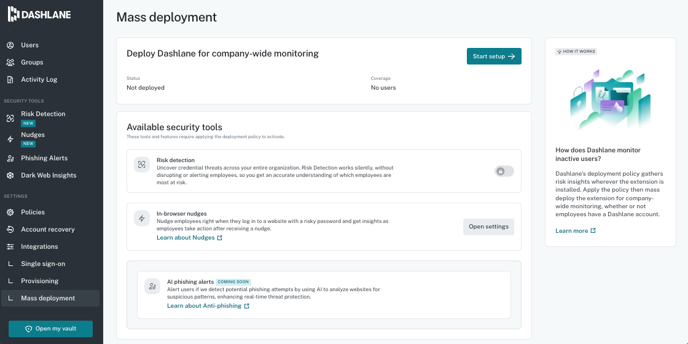Click the Open my vault button

pyautogui.click(x=50, y=329)
